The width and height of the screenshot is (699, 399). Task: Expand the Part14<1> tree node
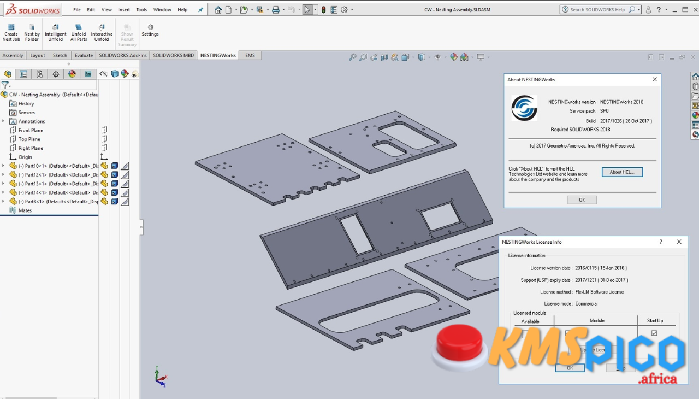click(x=3, y=192)
